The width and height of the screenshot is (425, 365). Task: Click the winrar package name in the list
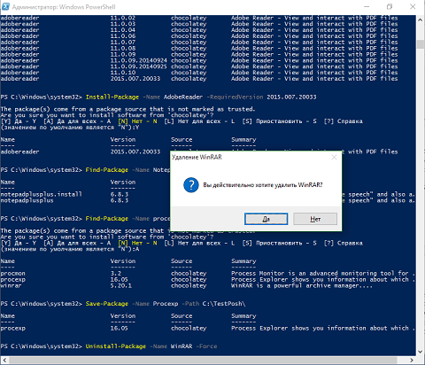pos(11,285)
